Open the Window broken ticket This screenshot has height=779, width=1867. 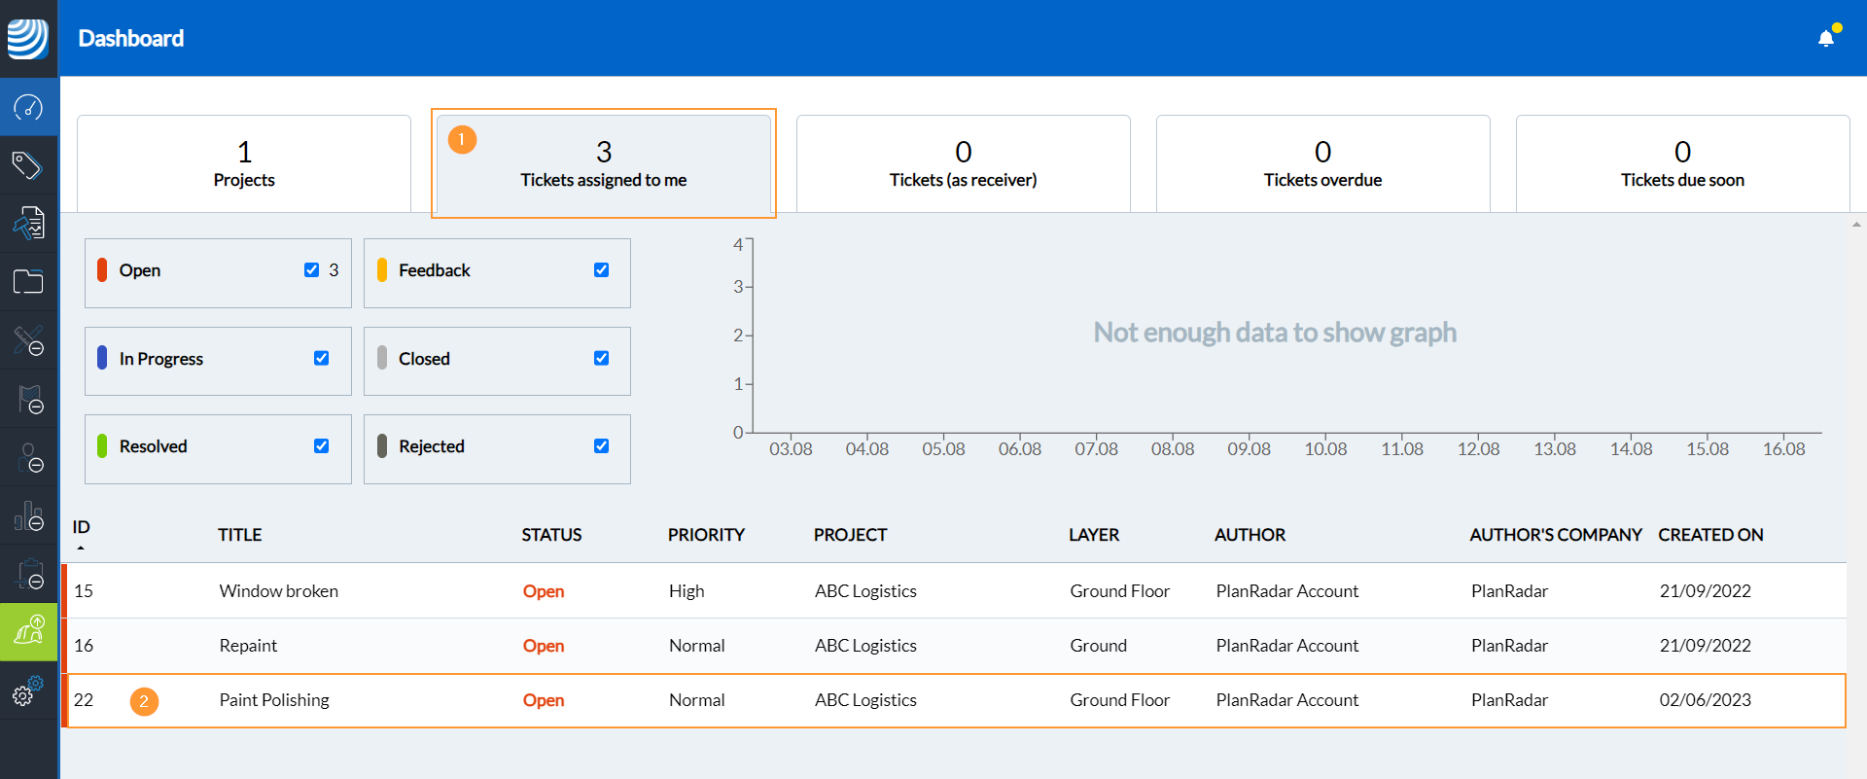click(x=279, y=591)
